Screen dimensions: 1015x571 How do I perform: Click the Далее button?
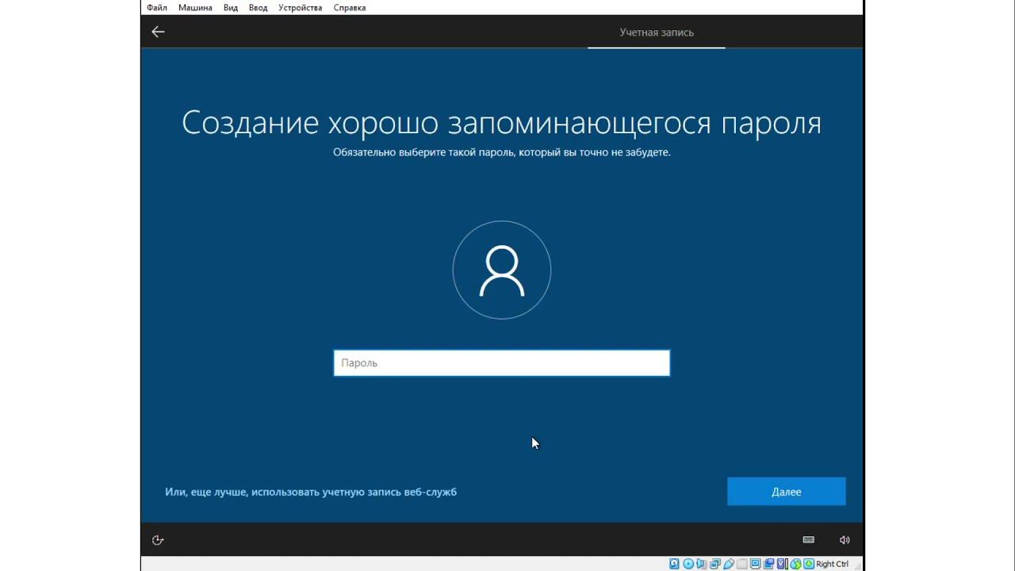pyautogui.click(x=787, y=492)
